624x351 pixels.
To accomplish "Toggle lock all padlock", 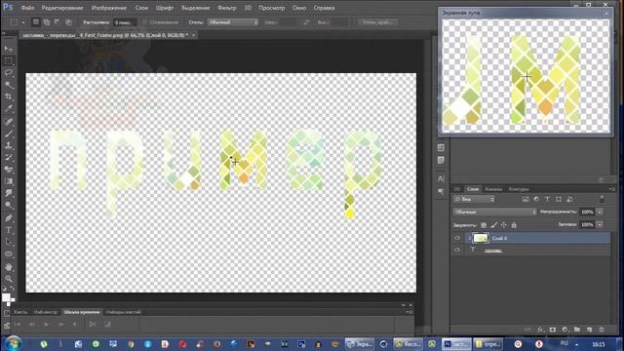I will tap(514, 225).
